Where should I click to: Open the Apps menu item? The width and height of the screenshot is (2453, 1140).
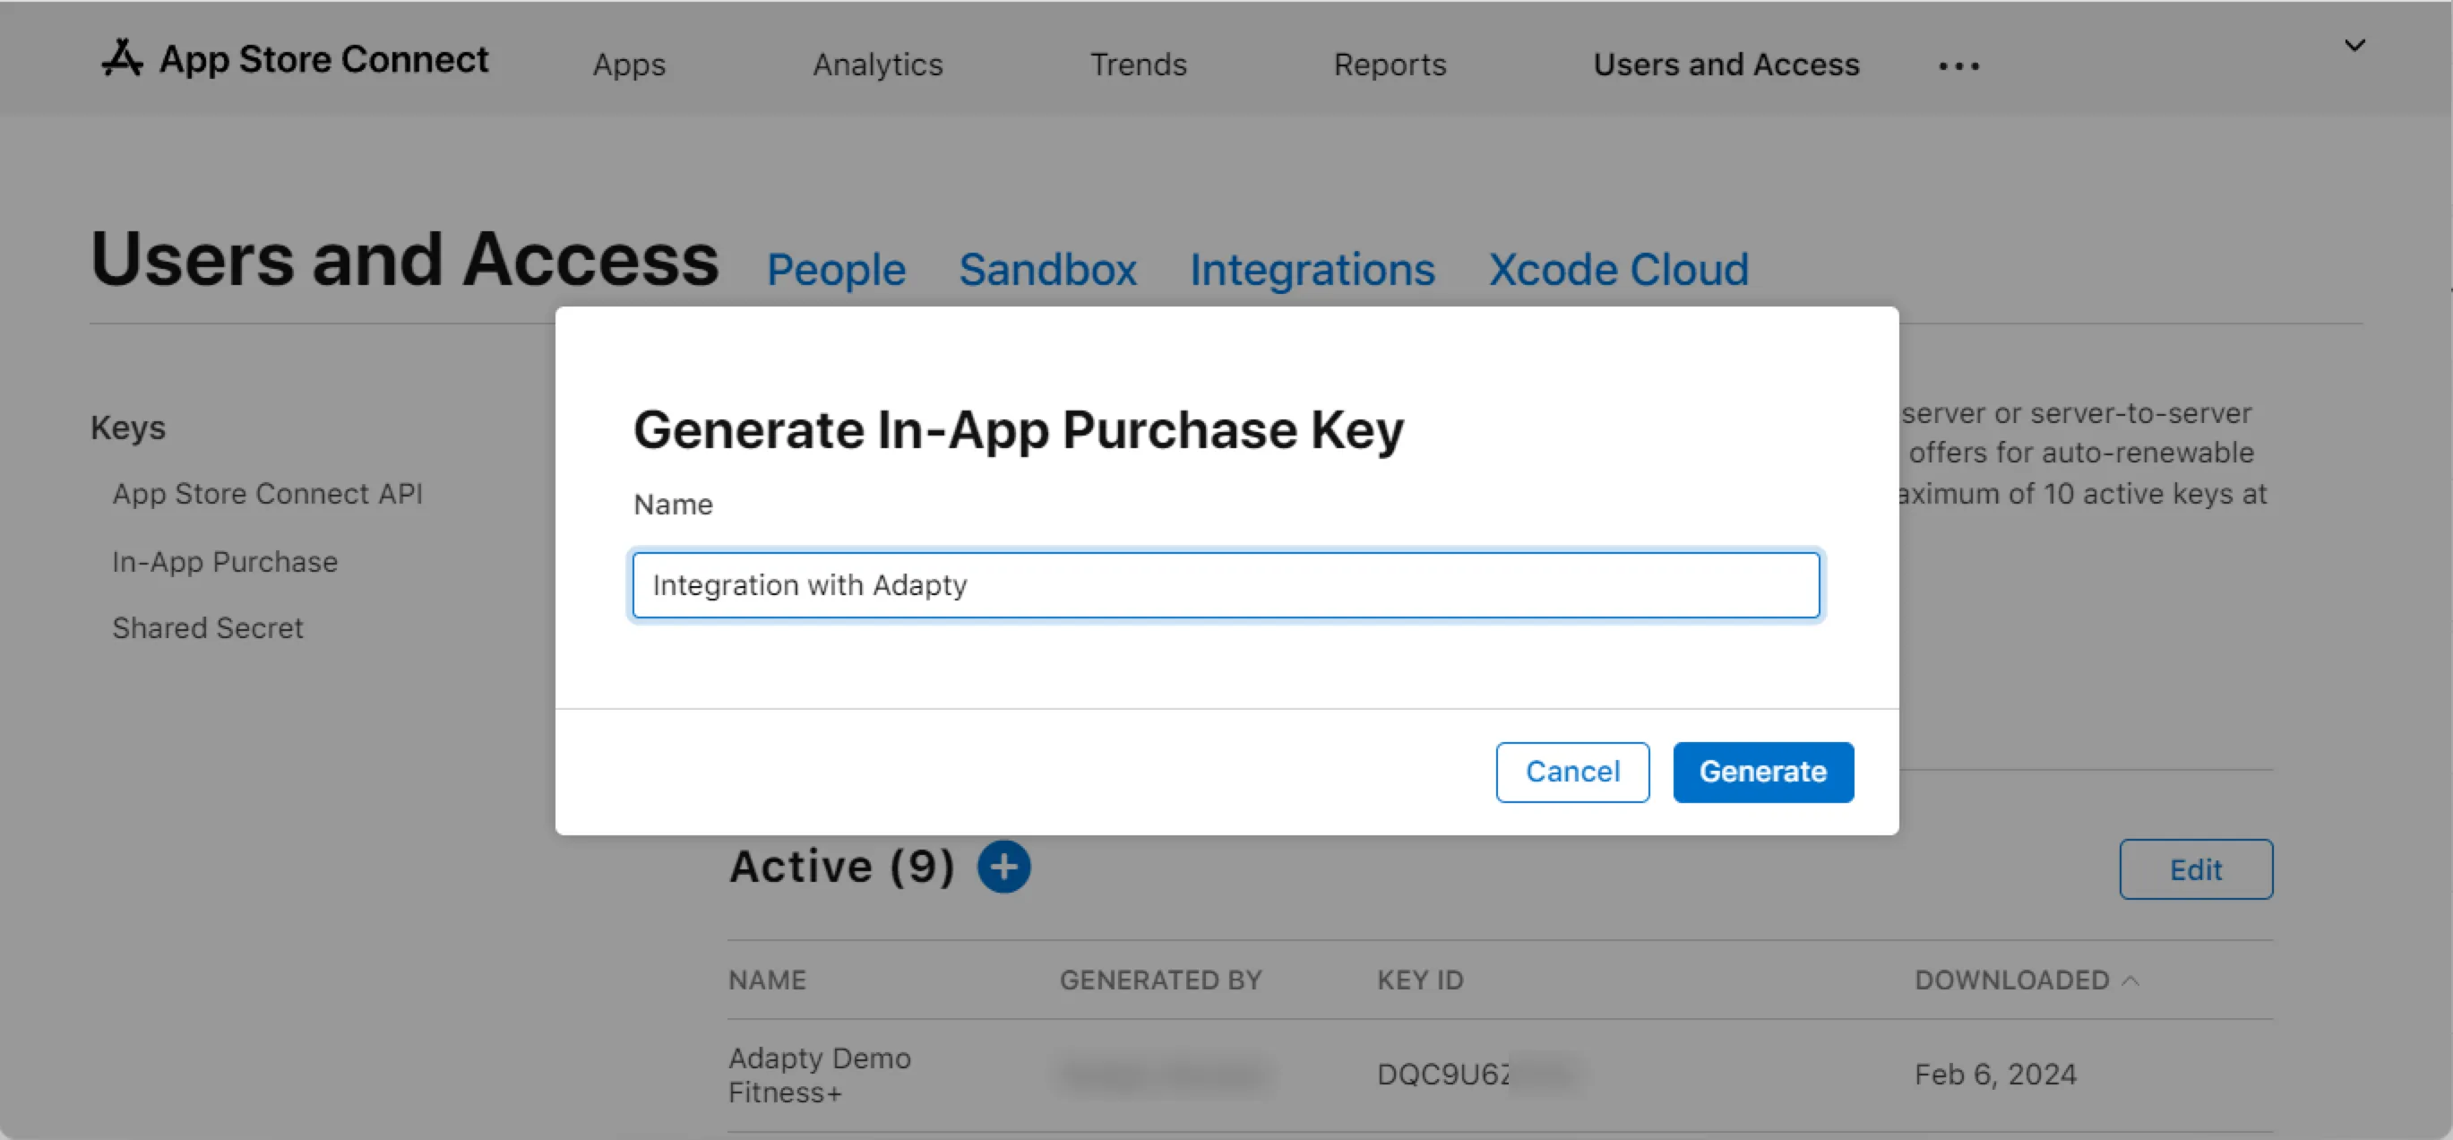(629, 65)
